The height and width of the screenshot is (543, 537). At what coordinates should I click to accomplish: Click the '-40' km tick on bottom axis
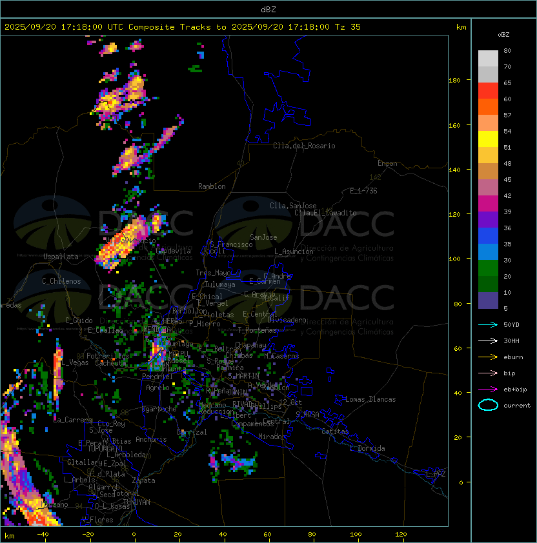tap(43, 535)
